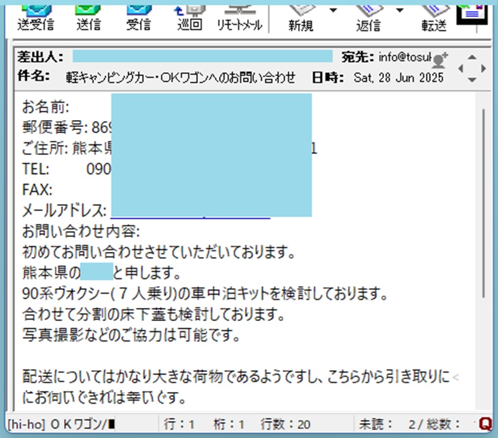Click the 受信 receive mail icon
The height and width of the screenshot is (438, 498).
(138, 17)
